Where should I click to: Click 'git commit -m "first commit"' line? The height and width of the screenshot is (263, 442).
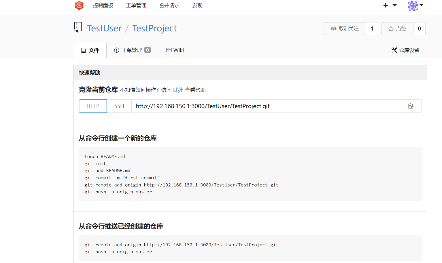click(122, 178)
